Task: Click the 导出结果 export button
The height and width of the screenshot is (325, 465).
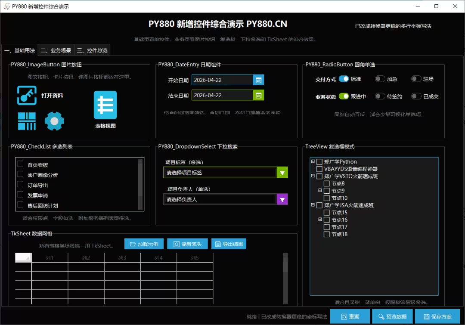Action: (228, 244)
